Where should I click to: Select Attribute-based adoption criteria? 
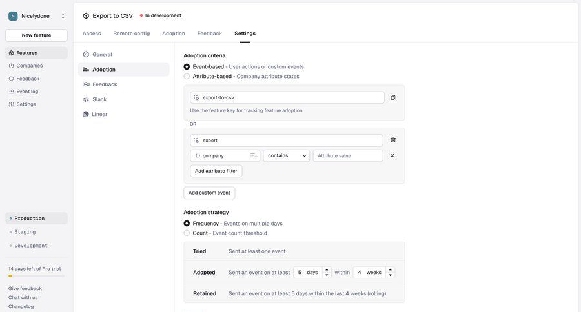pos(187,77)
